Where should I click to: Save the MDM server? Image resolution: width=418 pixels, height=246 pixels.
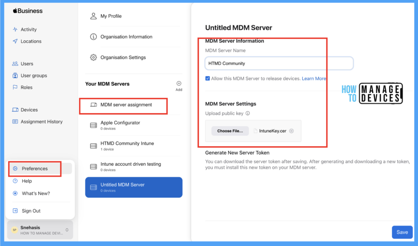coord(402,232)
